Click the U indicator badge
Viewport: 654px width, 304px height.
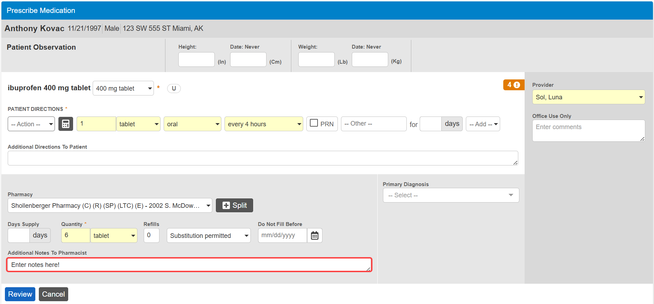pyautogui.click(x=174, y=89)
